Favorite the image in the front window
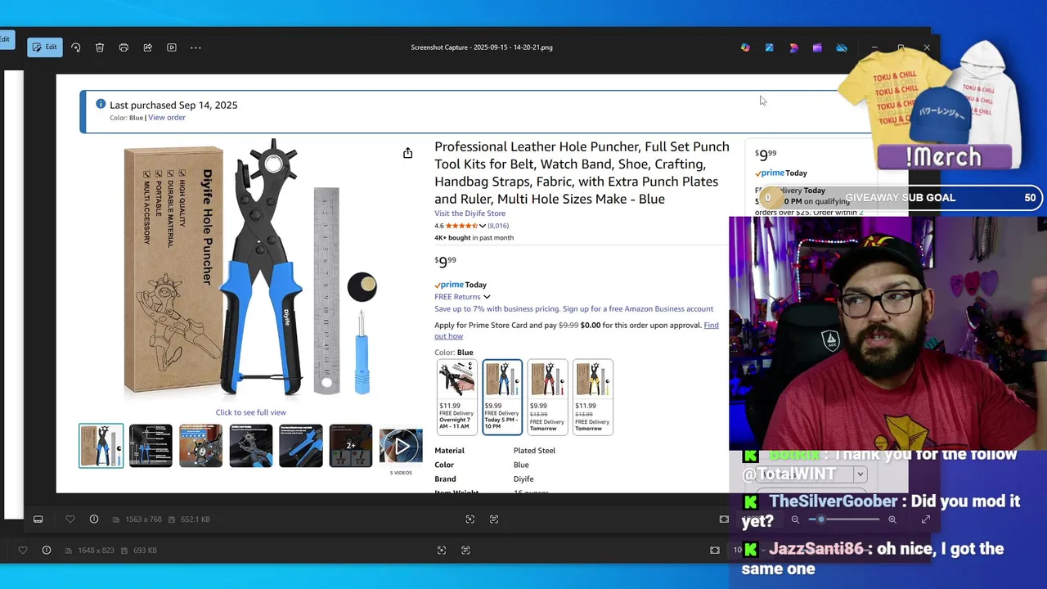Image resolution: width=1047 pixels, height=589 pixels. (x=70, y=519)
